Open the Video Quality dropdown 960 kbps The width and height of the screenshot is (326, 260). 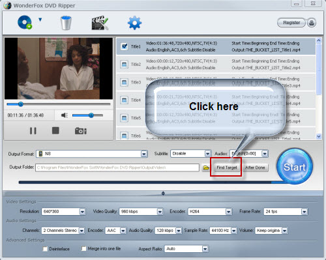141,212
